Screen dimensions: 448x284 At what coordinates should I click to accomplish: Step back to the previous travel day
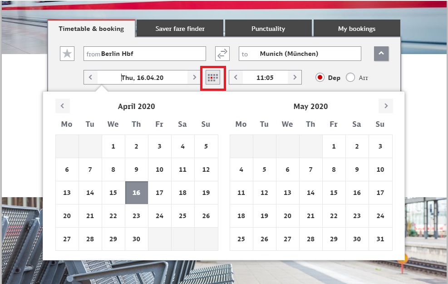[90, 77]
